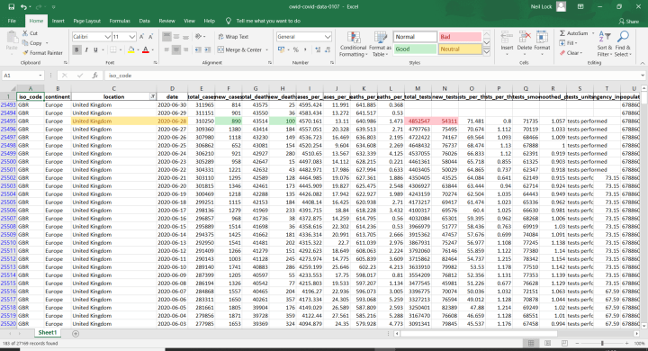The width and height of the screenshot is (648, 351).
Task: Switch to the Formulas tab
Action: tap(120, 21)
